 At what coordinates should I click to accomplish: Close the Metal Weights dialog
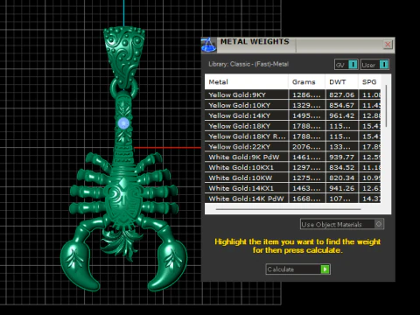388,45
